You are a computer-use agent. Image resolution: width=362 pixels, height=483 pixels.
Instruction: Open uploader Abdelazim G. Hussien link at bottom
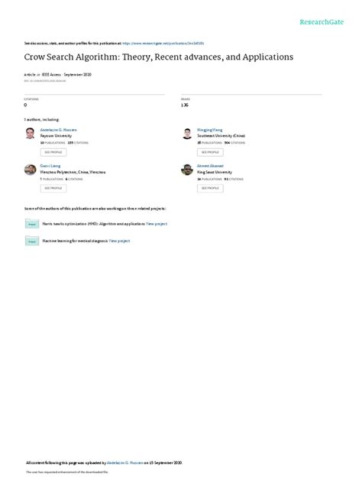coord(125,462)
